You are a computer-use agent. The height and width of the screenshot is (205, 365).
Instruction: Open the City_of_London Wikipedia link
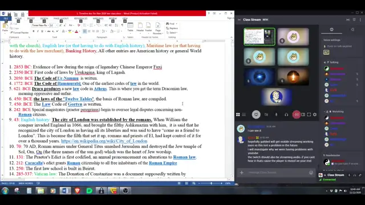pyautogui.click(x=104, y=141)
